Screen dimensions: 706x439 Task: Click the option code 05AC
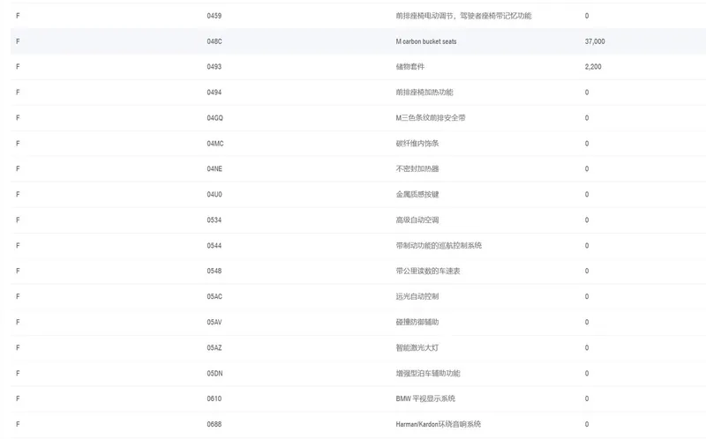(x=214, y=296)
